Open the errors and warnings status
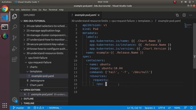 point(39,108)
